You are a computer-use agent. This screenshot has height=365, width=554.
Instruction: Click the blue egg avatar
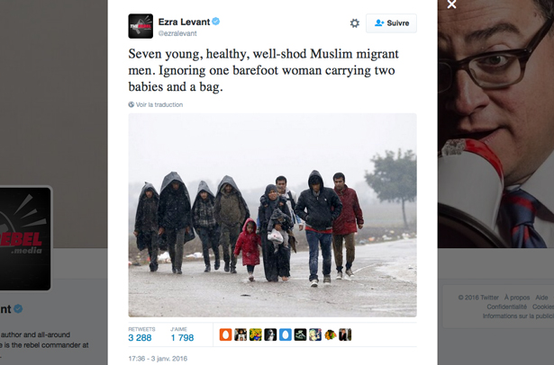tap(286, 334)
